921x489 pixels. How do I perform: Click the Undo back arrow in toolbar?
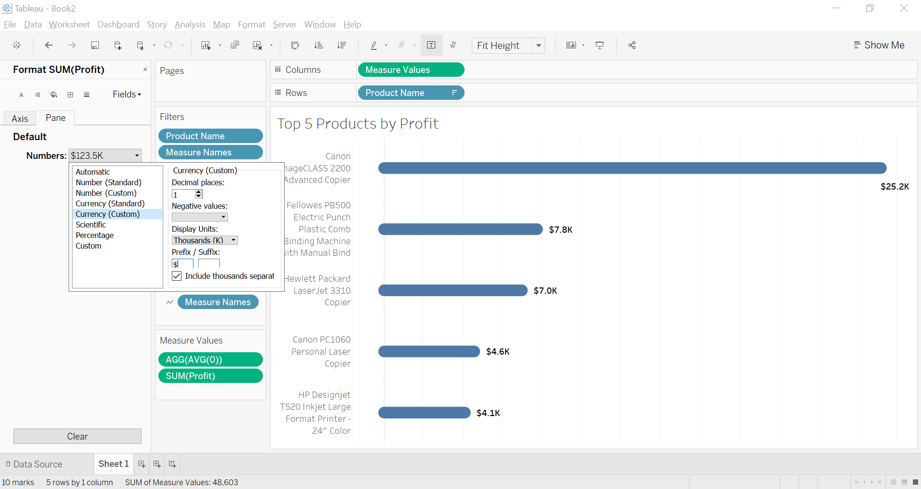click(48, 45)
